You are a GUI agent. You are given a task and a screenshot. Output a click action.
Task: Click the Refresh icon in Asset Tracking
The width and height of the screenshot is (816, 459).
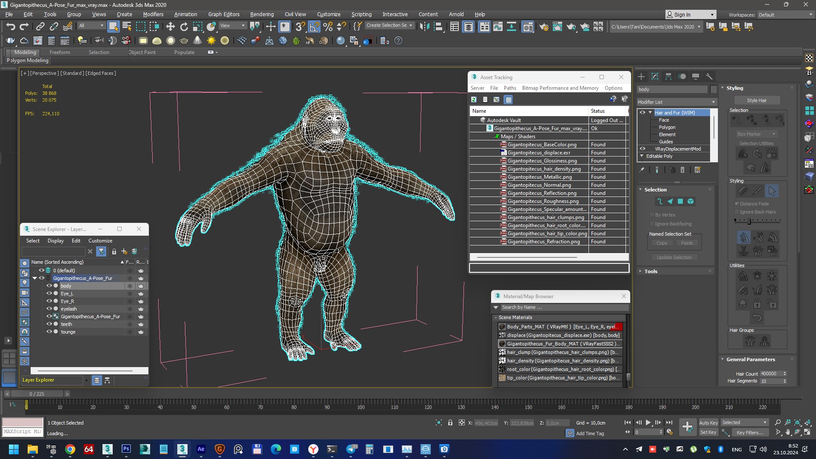click(x=474, y=100)
